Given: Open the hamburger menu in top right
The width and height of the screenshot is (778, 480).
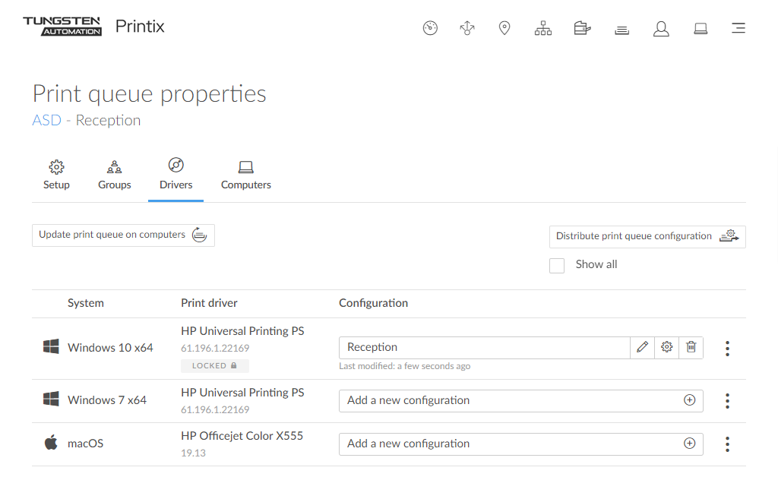Looking at the screenshot, I should (x=738, y=29).
